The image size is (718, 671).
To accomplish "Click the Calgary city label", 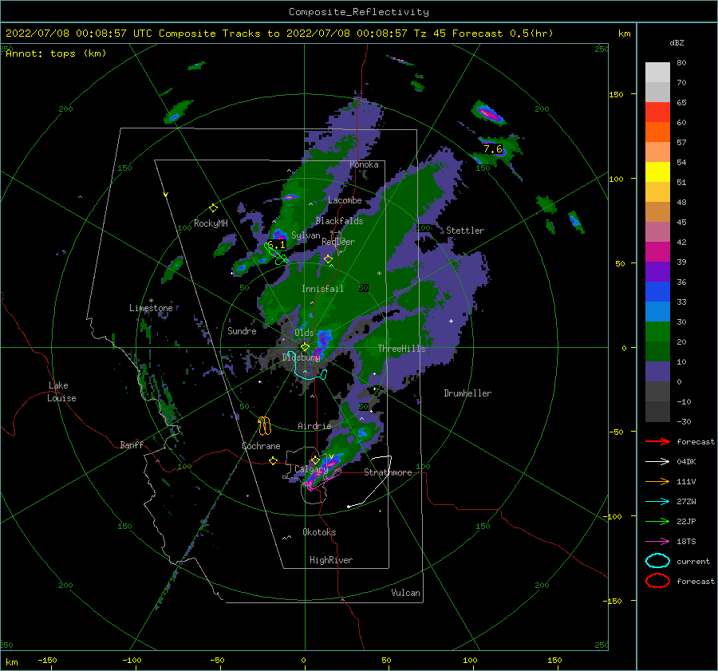I will pyautogui.click(x=311, y=469).
